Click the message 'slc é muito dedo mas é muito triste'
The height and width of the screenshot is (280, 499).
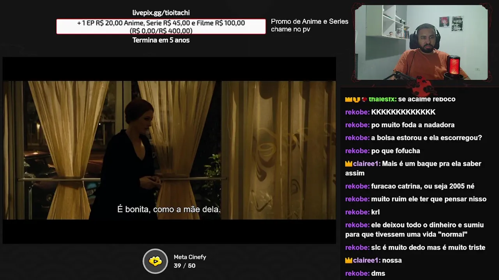coord(428,247)
